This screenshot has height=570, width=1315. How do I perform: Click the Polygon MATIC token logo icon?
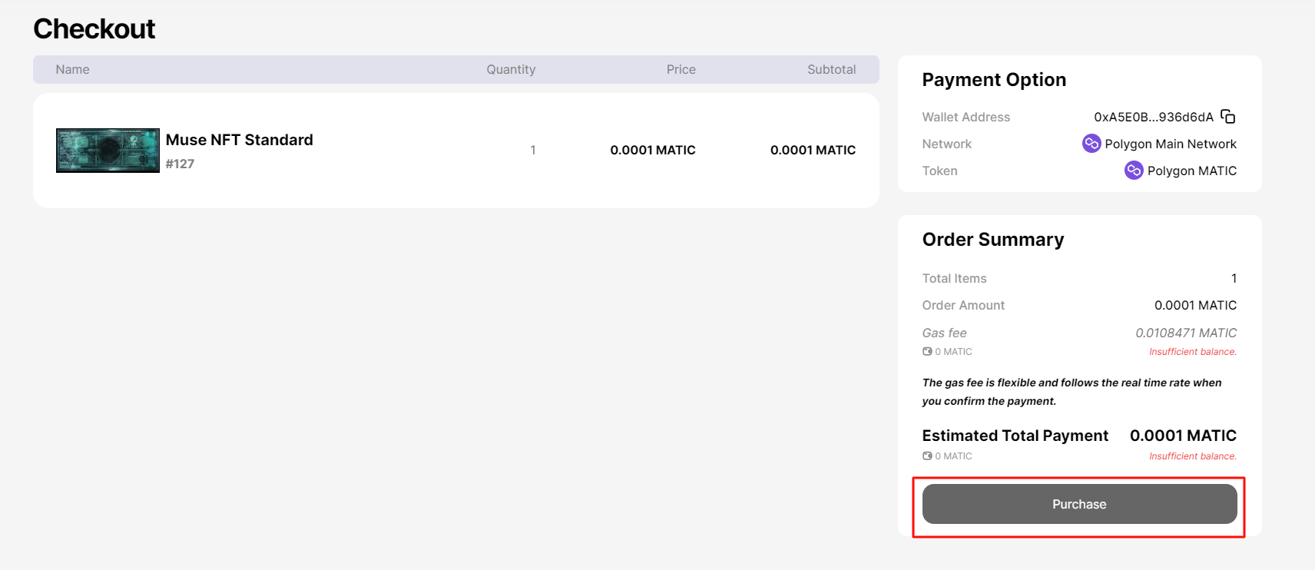tap(1133, 171)
